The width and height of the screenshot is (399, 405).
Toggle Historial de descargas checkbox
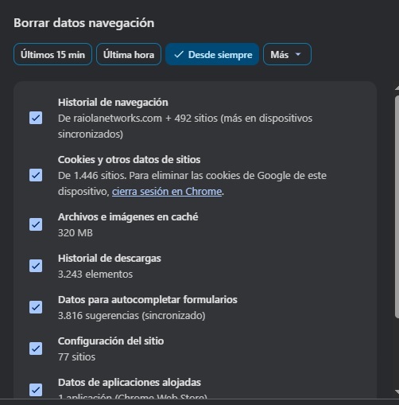click(36, 266)
